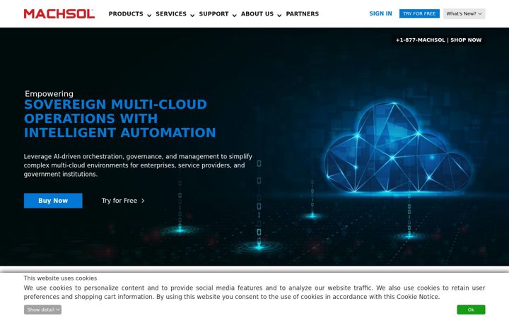Click the arrow beside Try for Free
Viewport: 509px width, 318px height.
tap(143, 201)
